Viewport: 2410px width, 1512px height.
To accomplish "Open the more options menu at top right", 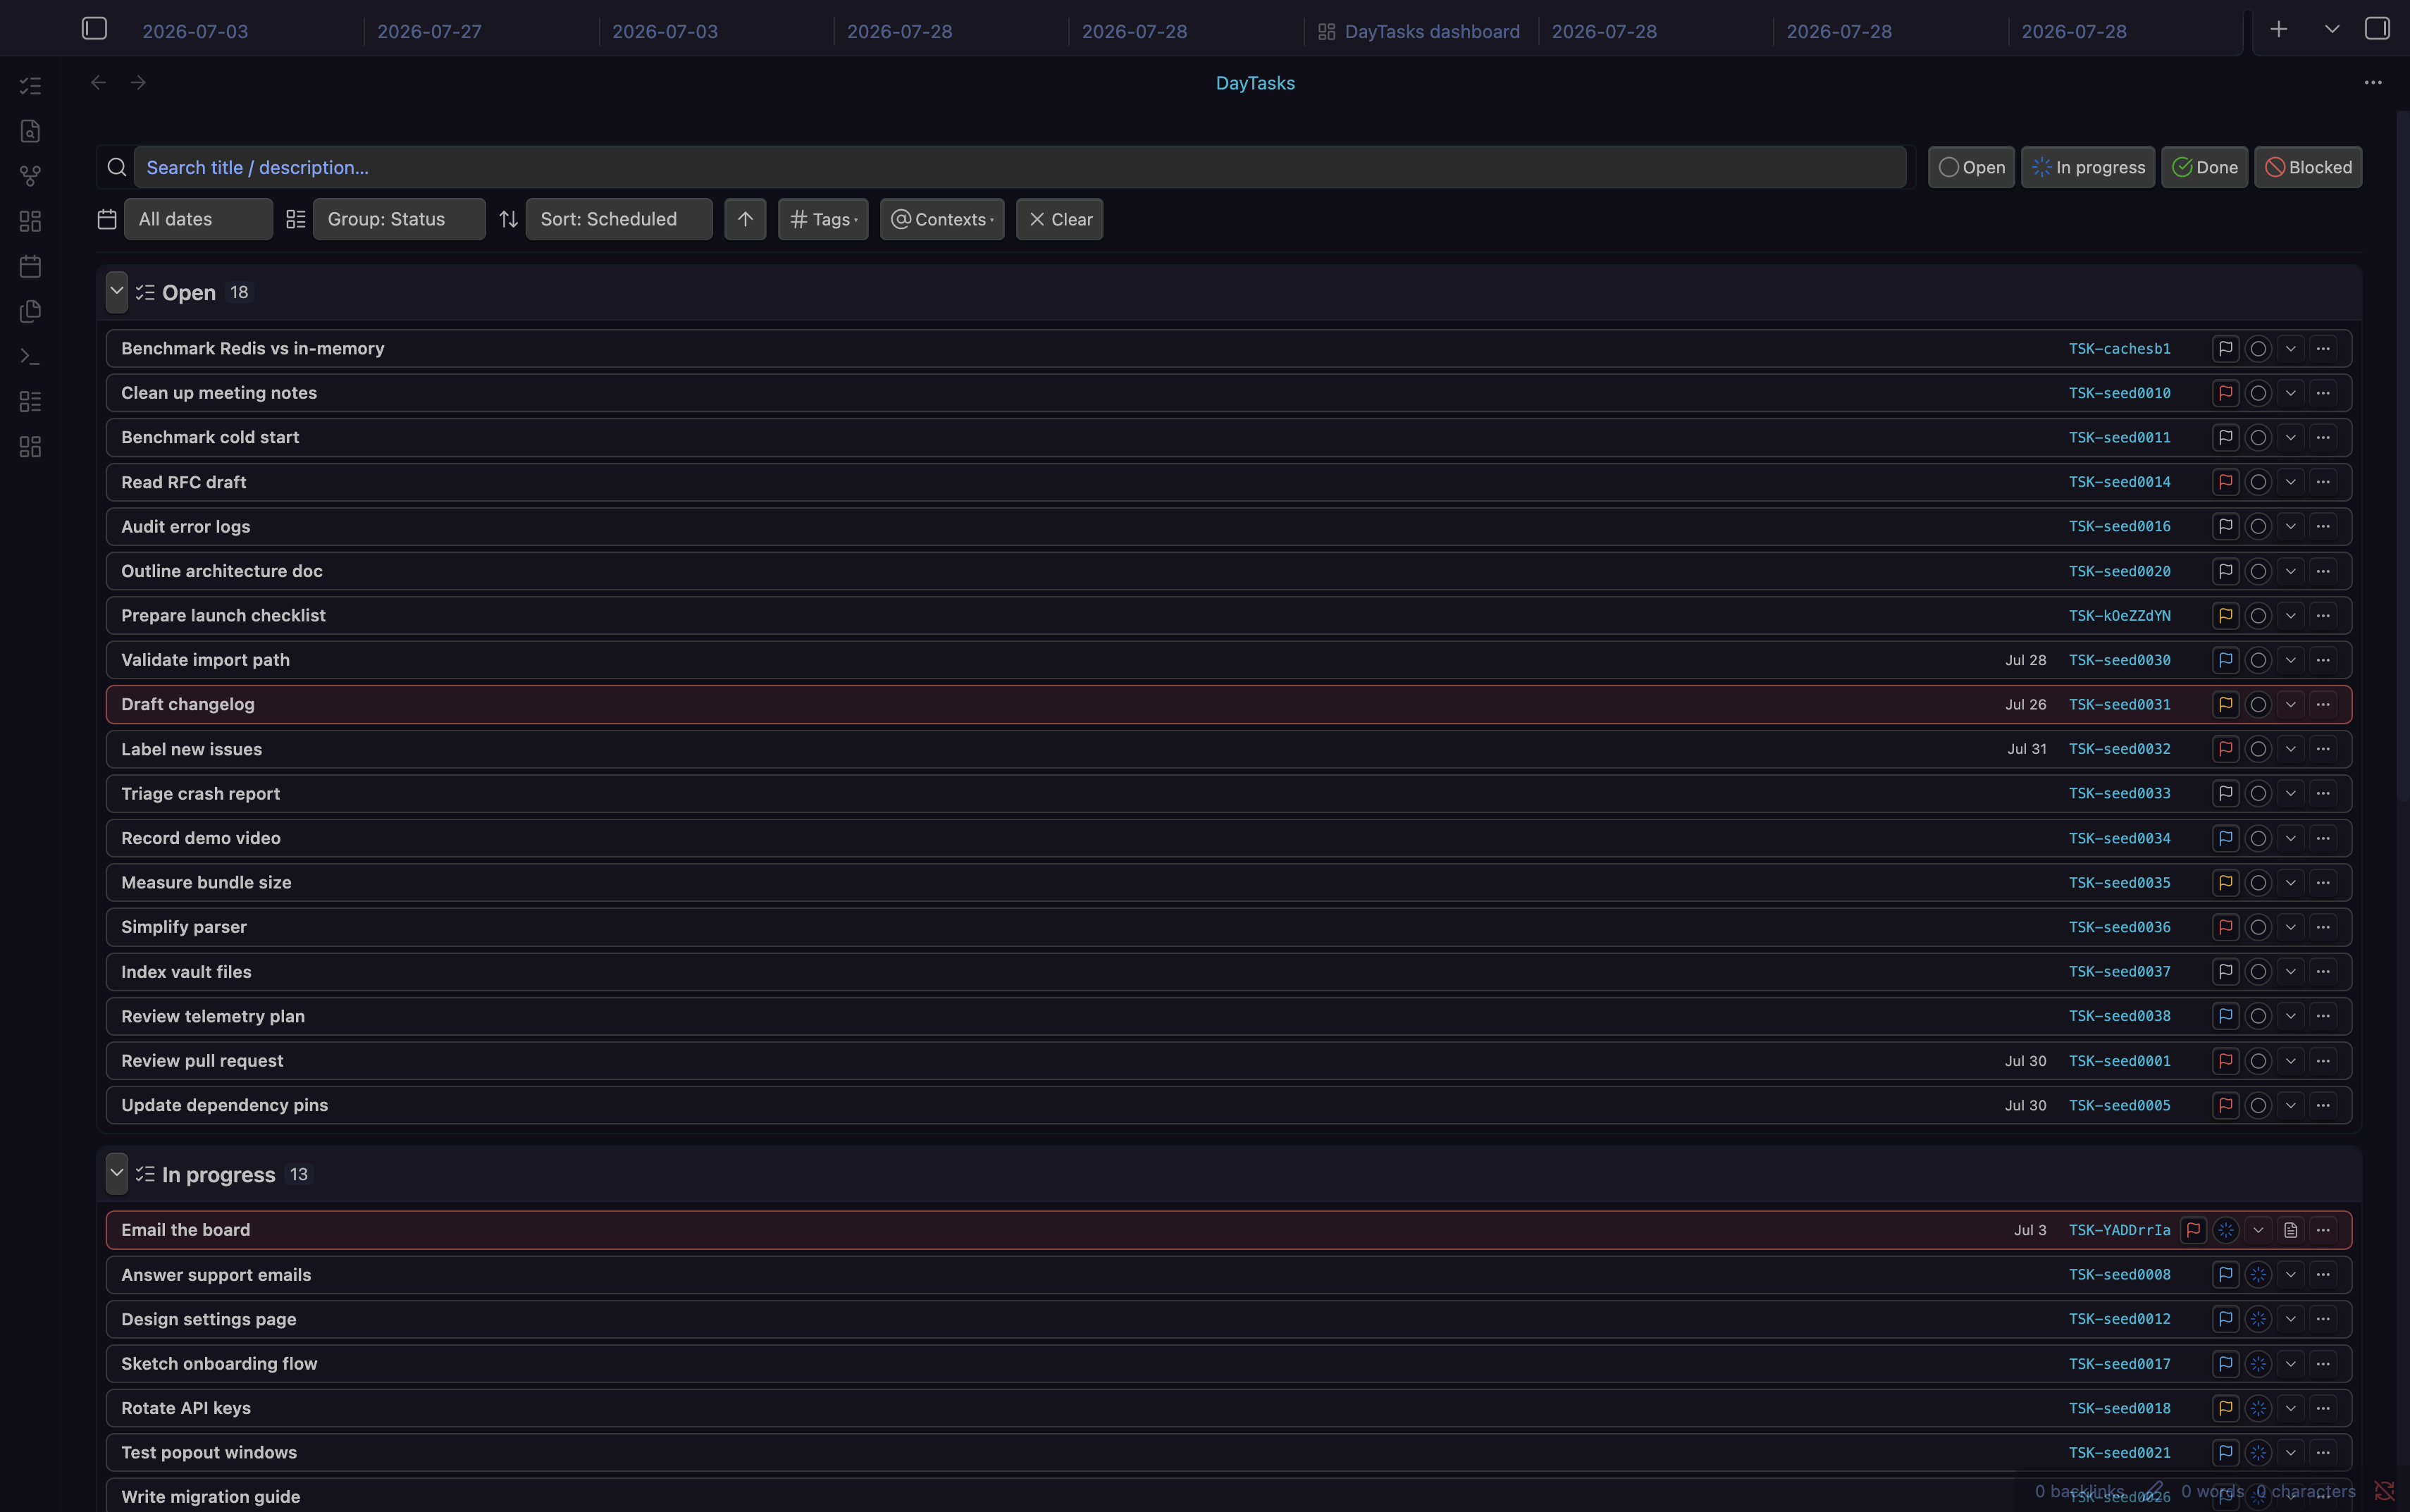I will click(x=2372, y=83).
